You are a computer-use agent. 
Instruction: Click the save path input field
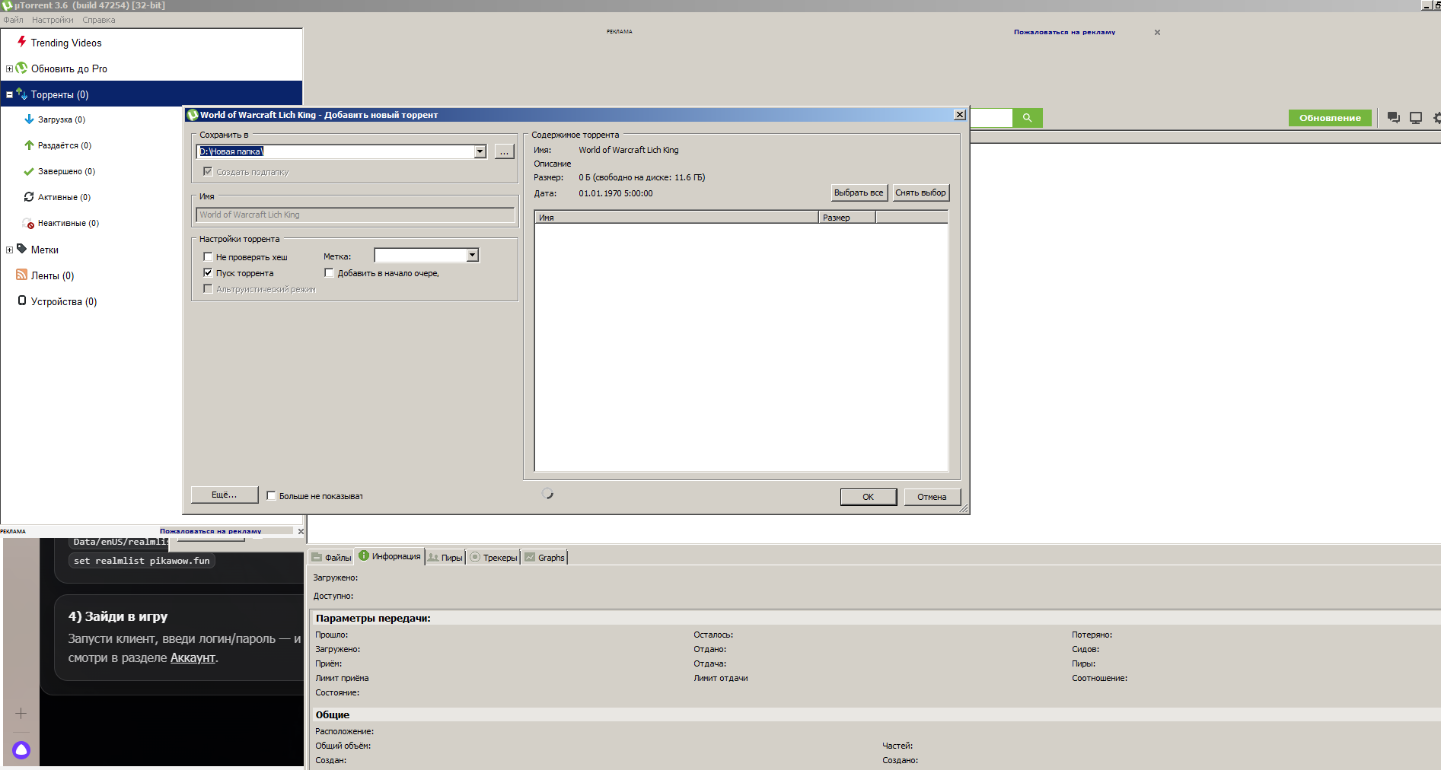coord(336,151)
